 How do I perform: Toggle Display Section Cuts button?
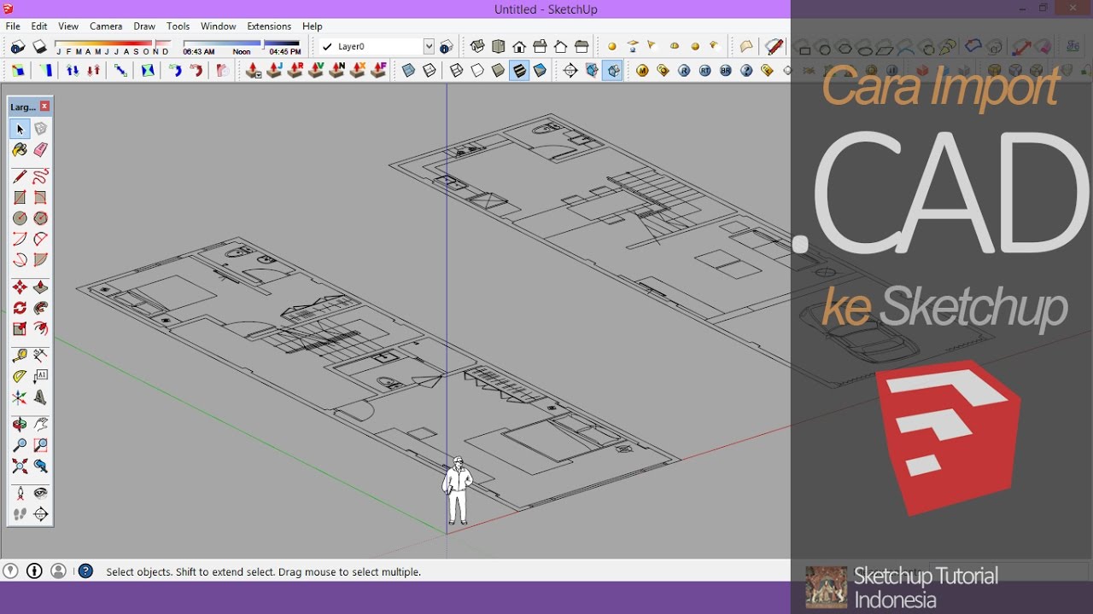tap(613, 71)
